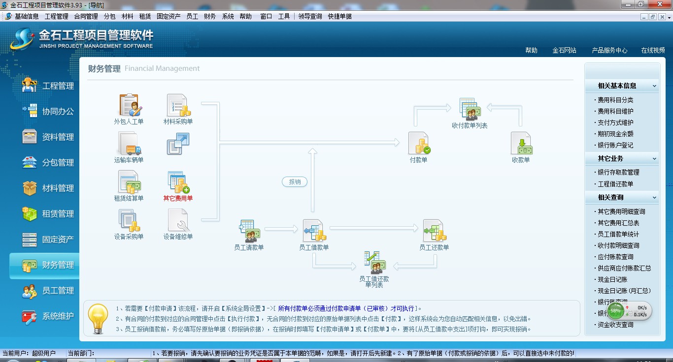The height and width of the screenshot is (362, 673).
Task: Open the 收款单 receipt icon
Action: click(521, 143)
